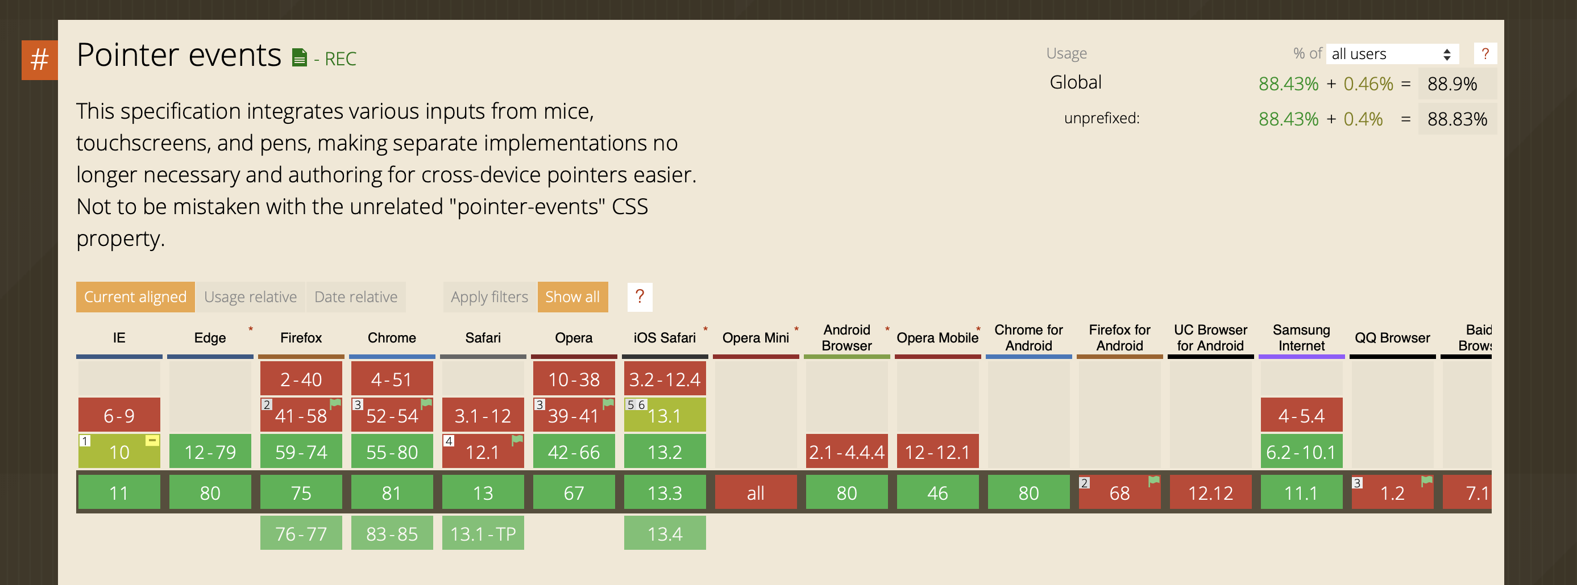
Task: Click note badge 2 on Firefox for Android 68
Action: [x=1084, y=482]
